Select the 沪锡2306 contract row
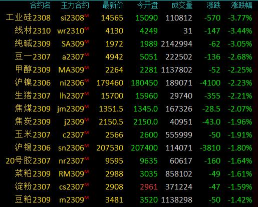 tap(129, 147)
